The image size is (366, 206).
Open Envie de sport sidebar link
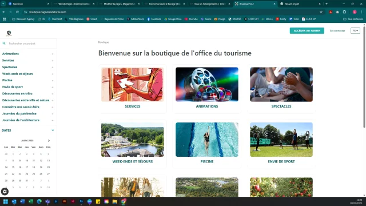click(x=13, y=87)
